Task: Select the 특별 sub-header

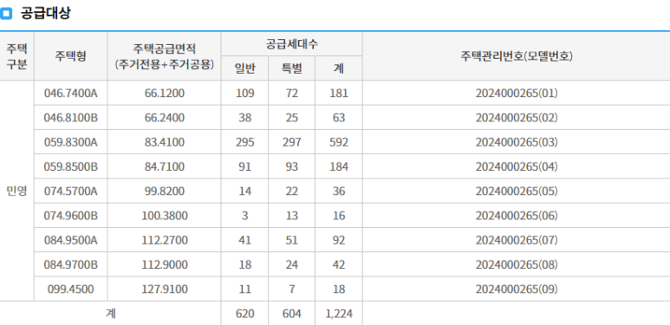Action: (x=292, y=68)
